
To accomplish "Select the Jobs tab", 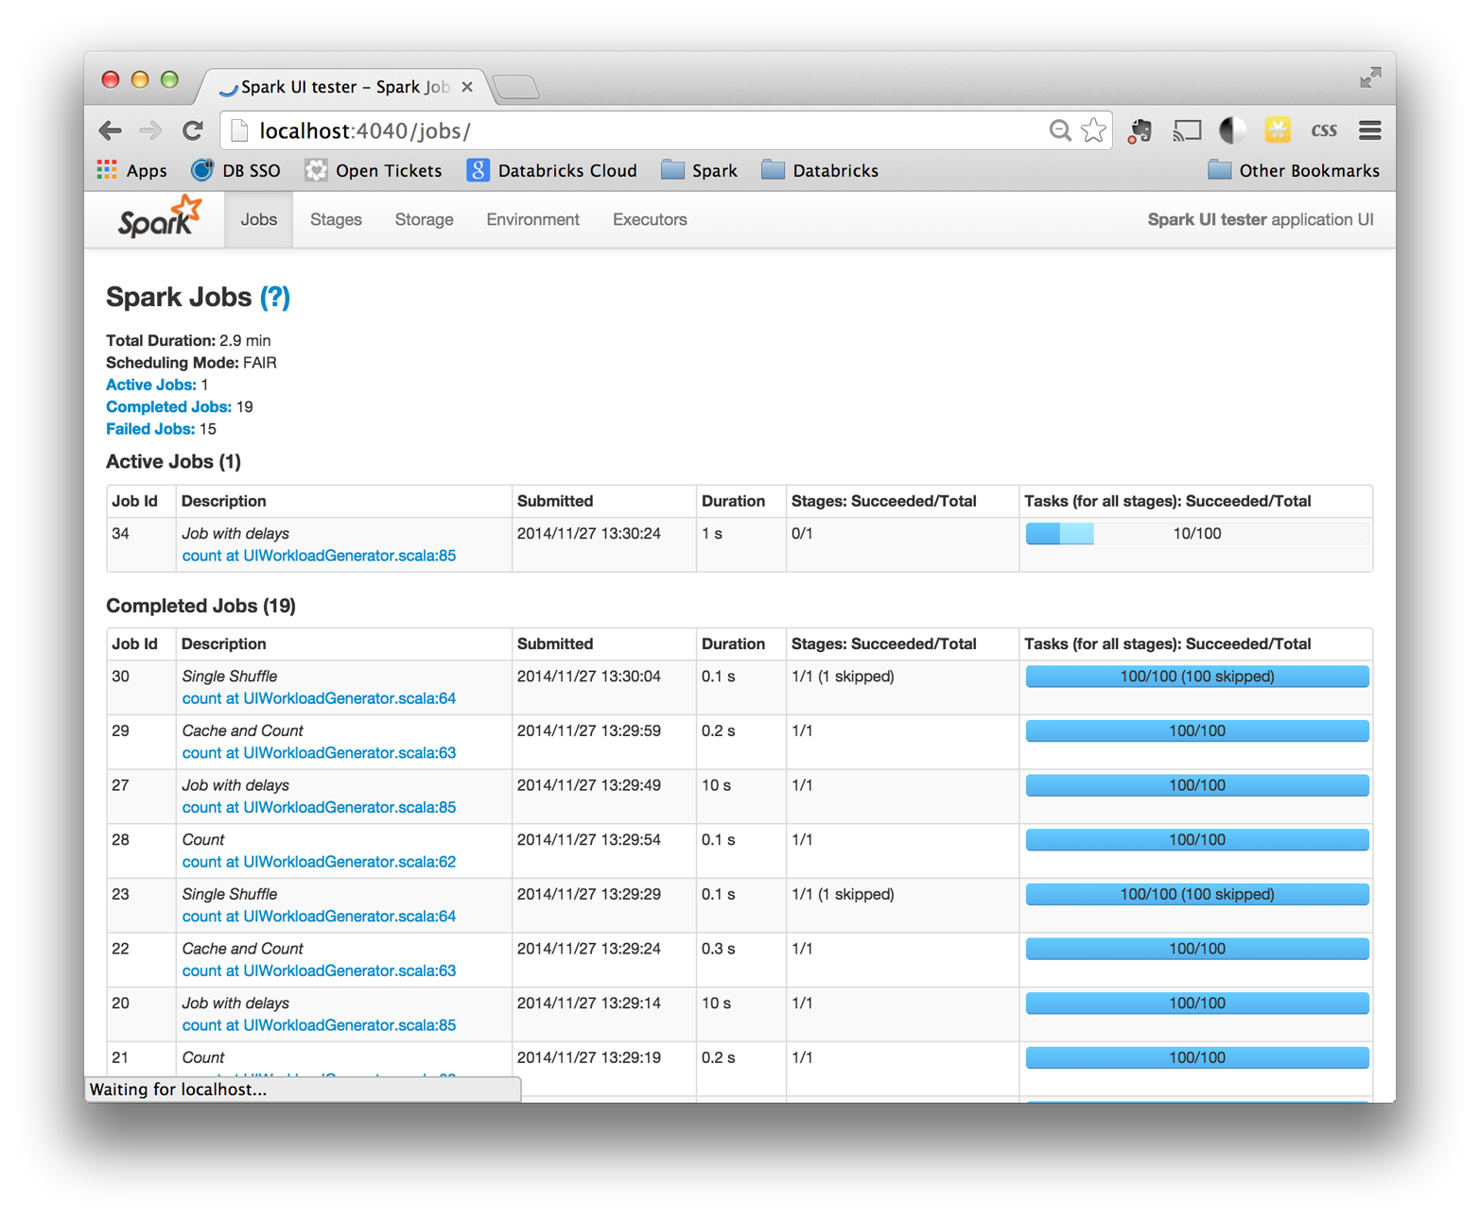I will [258, 219].
